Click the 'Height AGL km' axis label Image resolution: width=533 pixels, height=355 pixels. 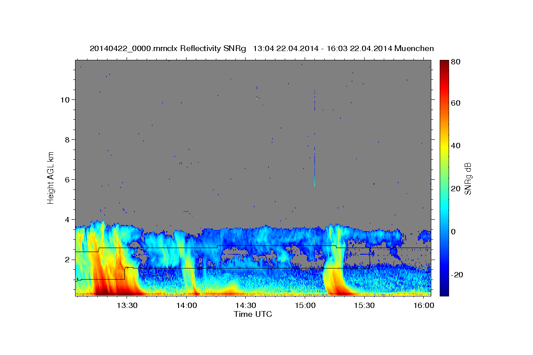click(51, 177)
